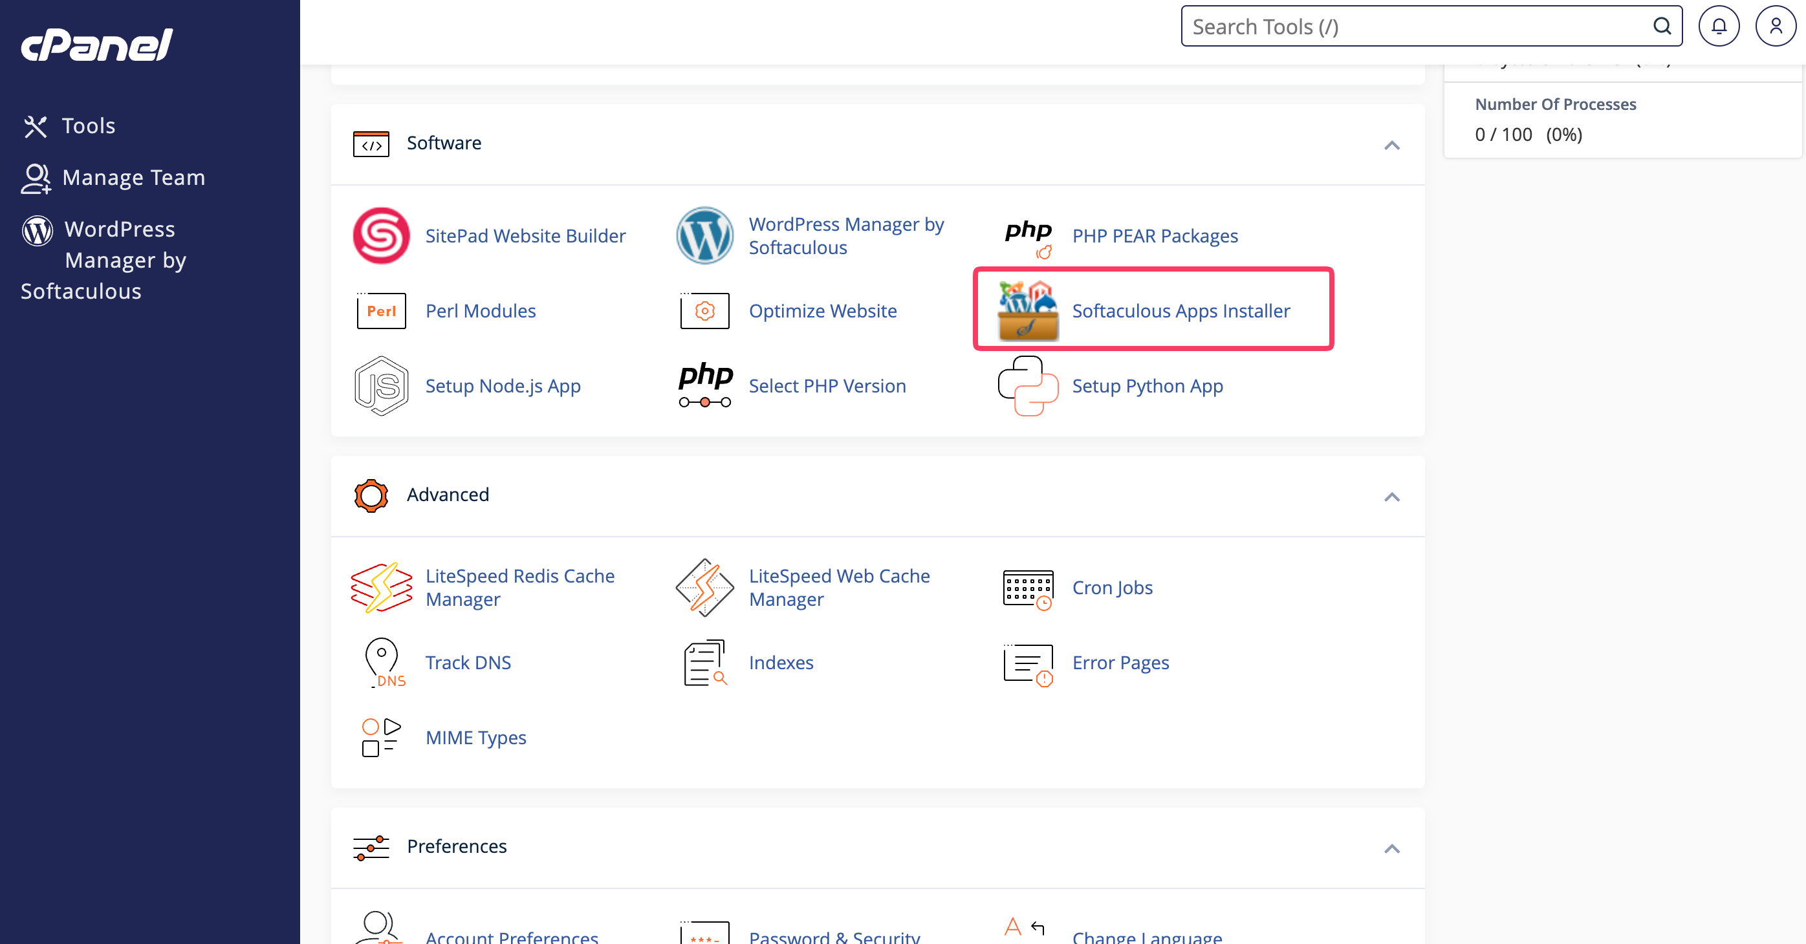
Task: Open WordPress Manager by Softaculous link in Software
Action: [x=846, y=235]
